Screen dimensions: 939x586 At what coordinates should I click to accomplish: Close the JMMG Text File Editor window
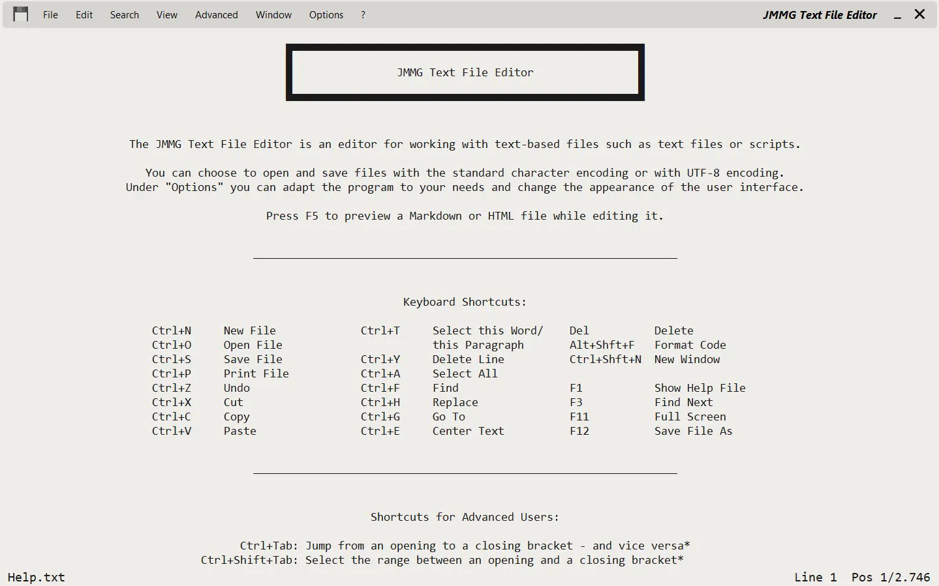[919, 14]
